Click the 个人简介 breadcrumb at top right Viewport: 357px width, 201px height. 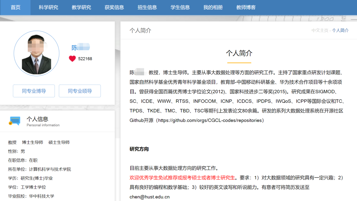pos(340,30)
